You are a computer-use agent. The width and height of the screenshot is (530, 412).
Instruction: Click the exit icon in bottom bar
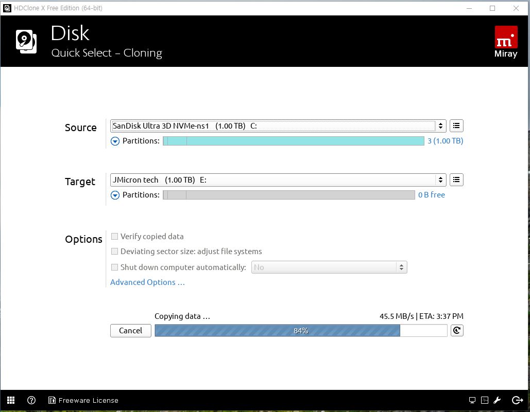[517, 400]
